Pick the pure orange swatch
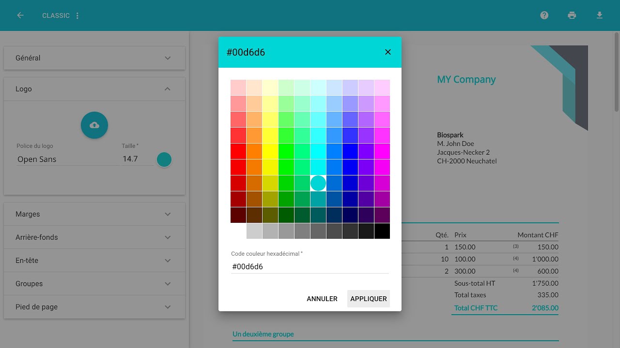620x348 pixels. pyautogui.click(x=254, y=151)
